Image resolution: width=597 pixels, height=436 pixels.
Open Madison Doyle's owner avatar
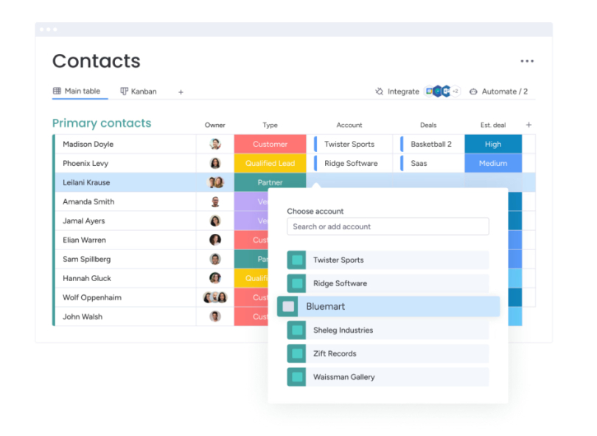(214, 144)
